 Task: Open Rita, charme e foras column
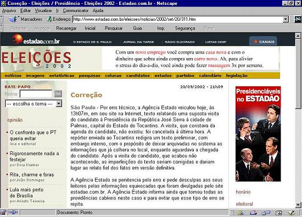click(x=32, y=175)
